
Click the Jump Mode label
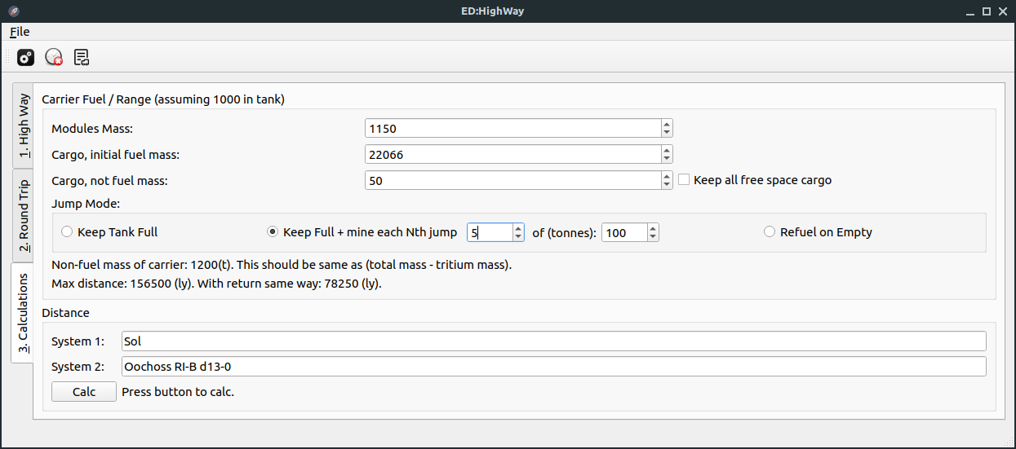[86, 204]
